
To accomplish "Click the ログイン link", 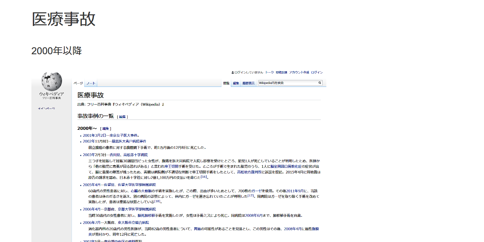I will 317,72.
